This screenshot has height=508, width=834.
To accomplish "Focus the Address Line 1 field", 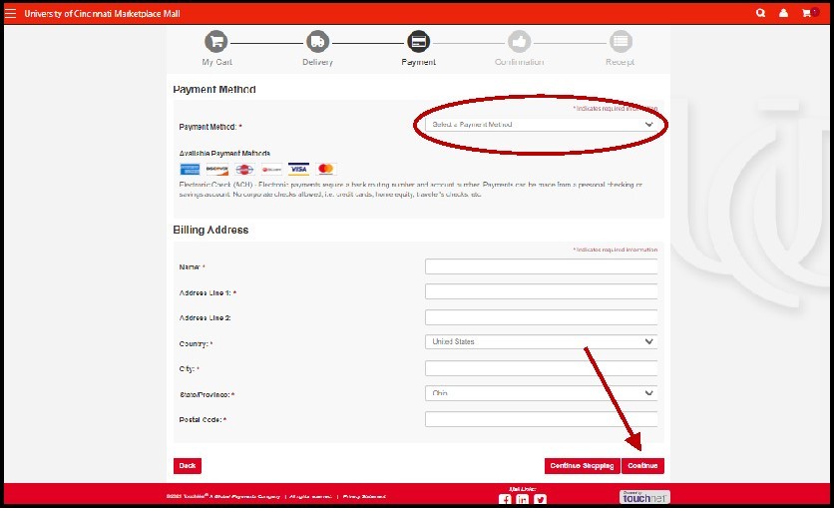I will (x=541, y=291).
